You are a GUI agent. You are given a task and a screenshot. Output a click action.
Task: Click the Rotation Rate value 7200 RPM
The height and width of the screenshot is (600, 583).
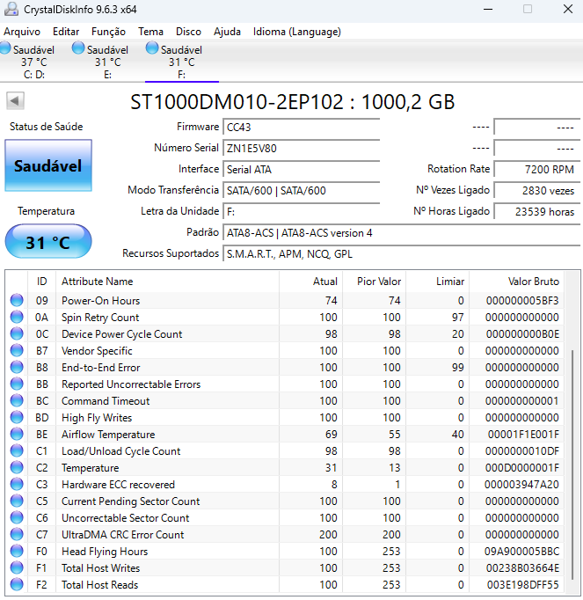[536, 169]
